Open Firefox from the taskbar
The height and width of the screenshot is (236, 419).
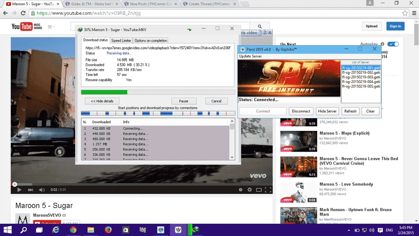pos(108,230)
